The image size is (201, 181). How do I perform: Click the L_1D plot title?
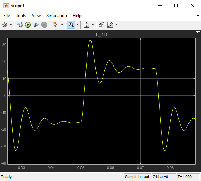click(x=102, y=35)
